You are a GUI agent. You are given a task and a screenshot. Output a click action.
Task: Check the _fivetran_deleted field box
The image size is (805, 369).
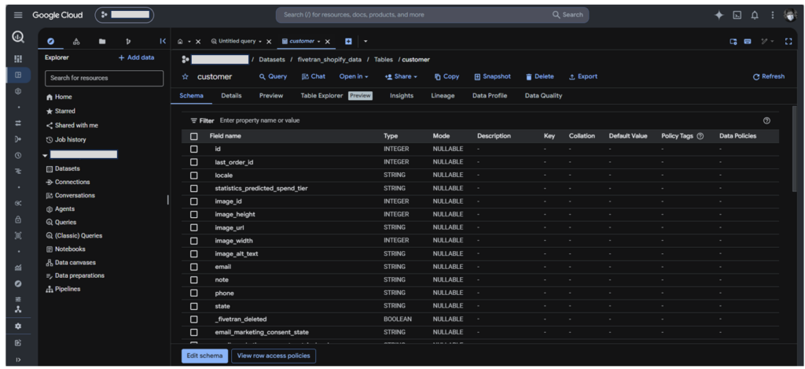[x=193, y=319]
